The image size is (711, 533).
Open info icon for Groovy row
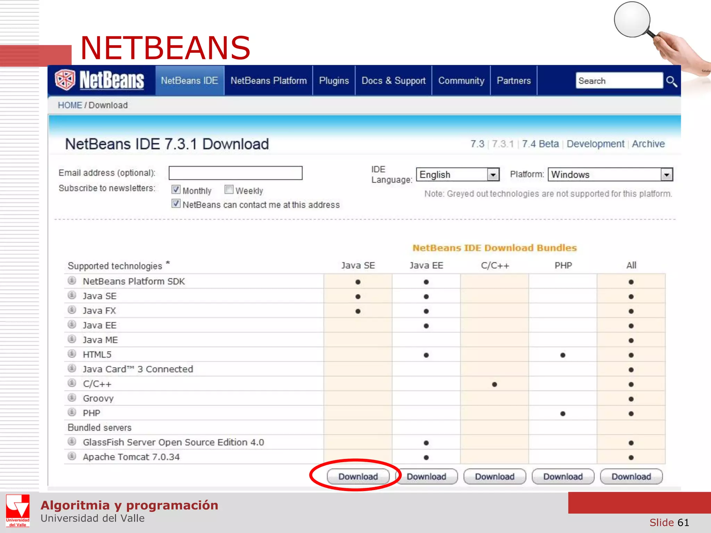pos(72,398)
